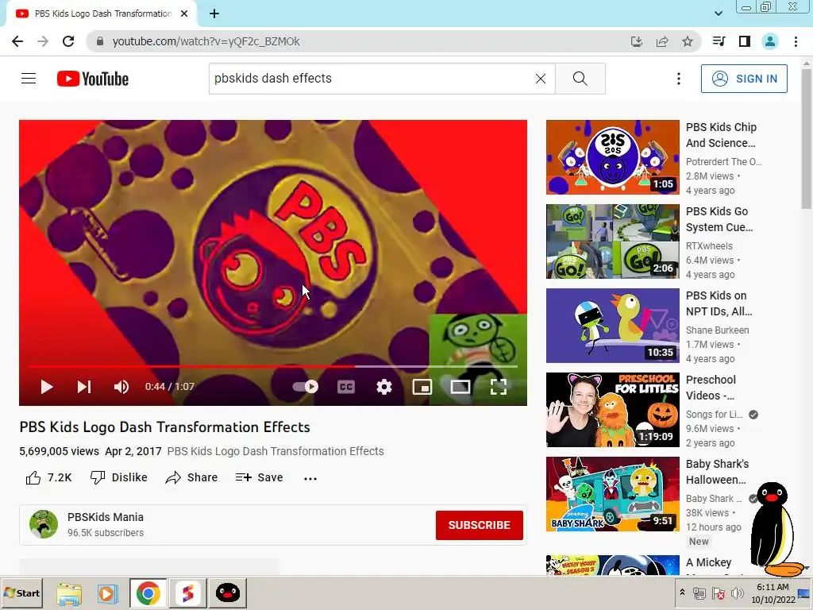
Task: Open YouTube settings three-dot menu
Action: click(678, 79)
